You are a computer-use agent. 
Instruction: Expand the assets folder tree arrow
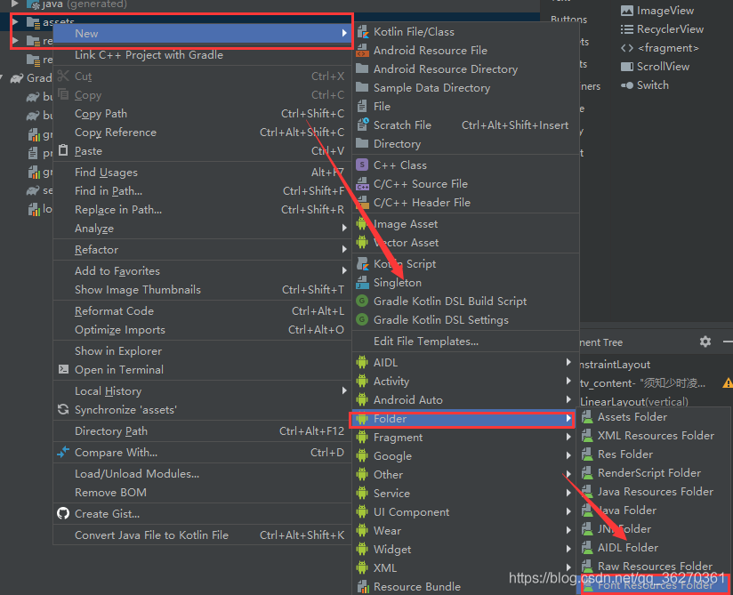tap(15, 21)
